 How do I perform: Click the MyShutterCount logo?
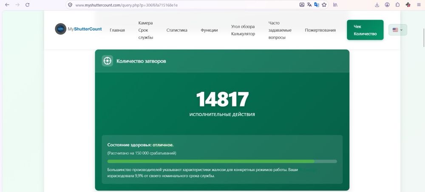click(x=78, y=29)
